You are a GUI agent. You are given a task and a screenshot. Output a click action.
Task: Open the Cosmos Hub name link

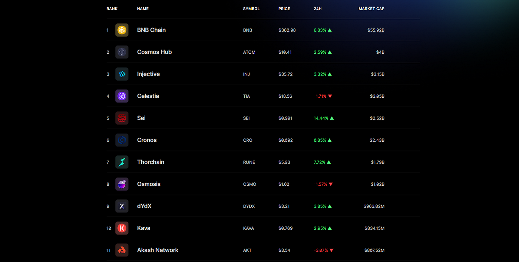[x=154, y=52]
